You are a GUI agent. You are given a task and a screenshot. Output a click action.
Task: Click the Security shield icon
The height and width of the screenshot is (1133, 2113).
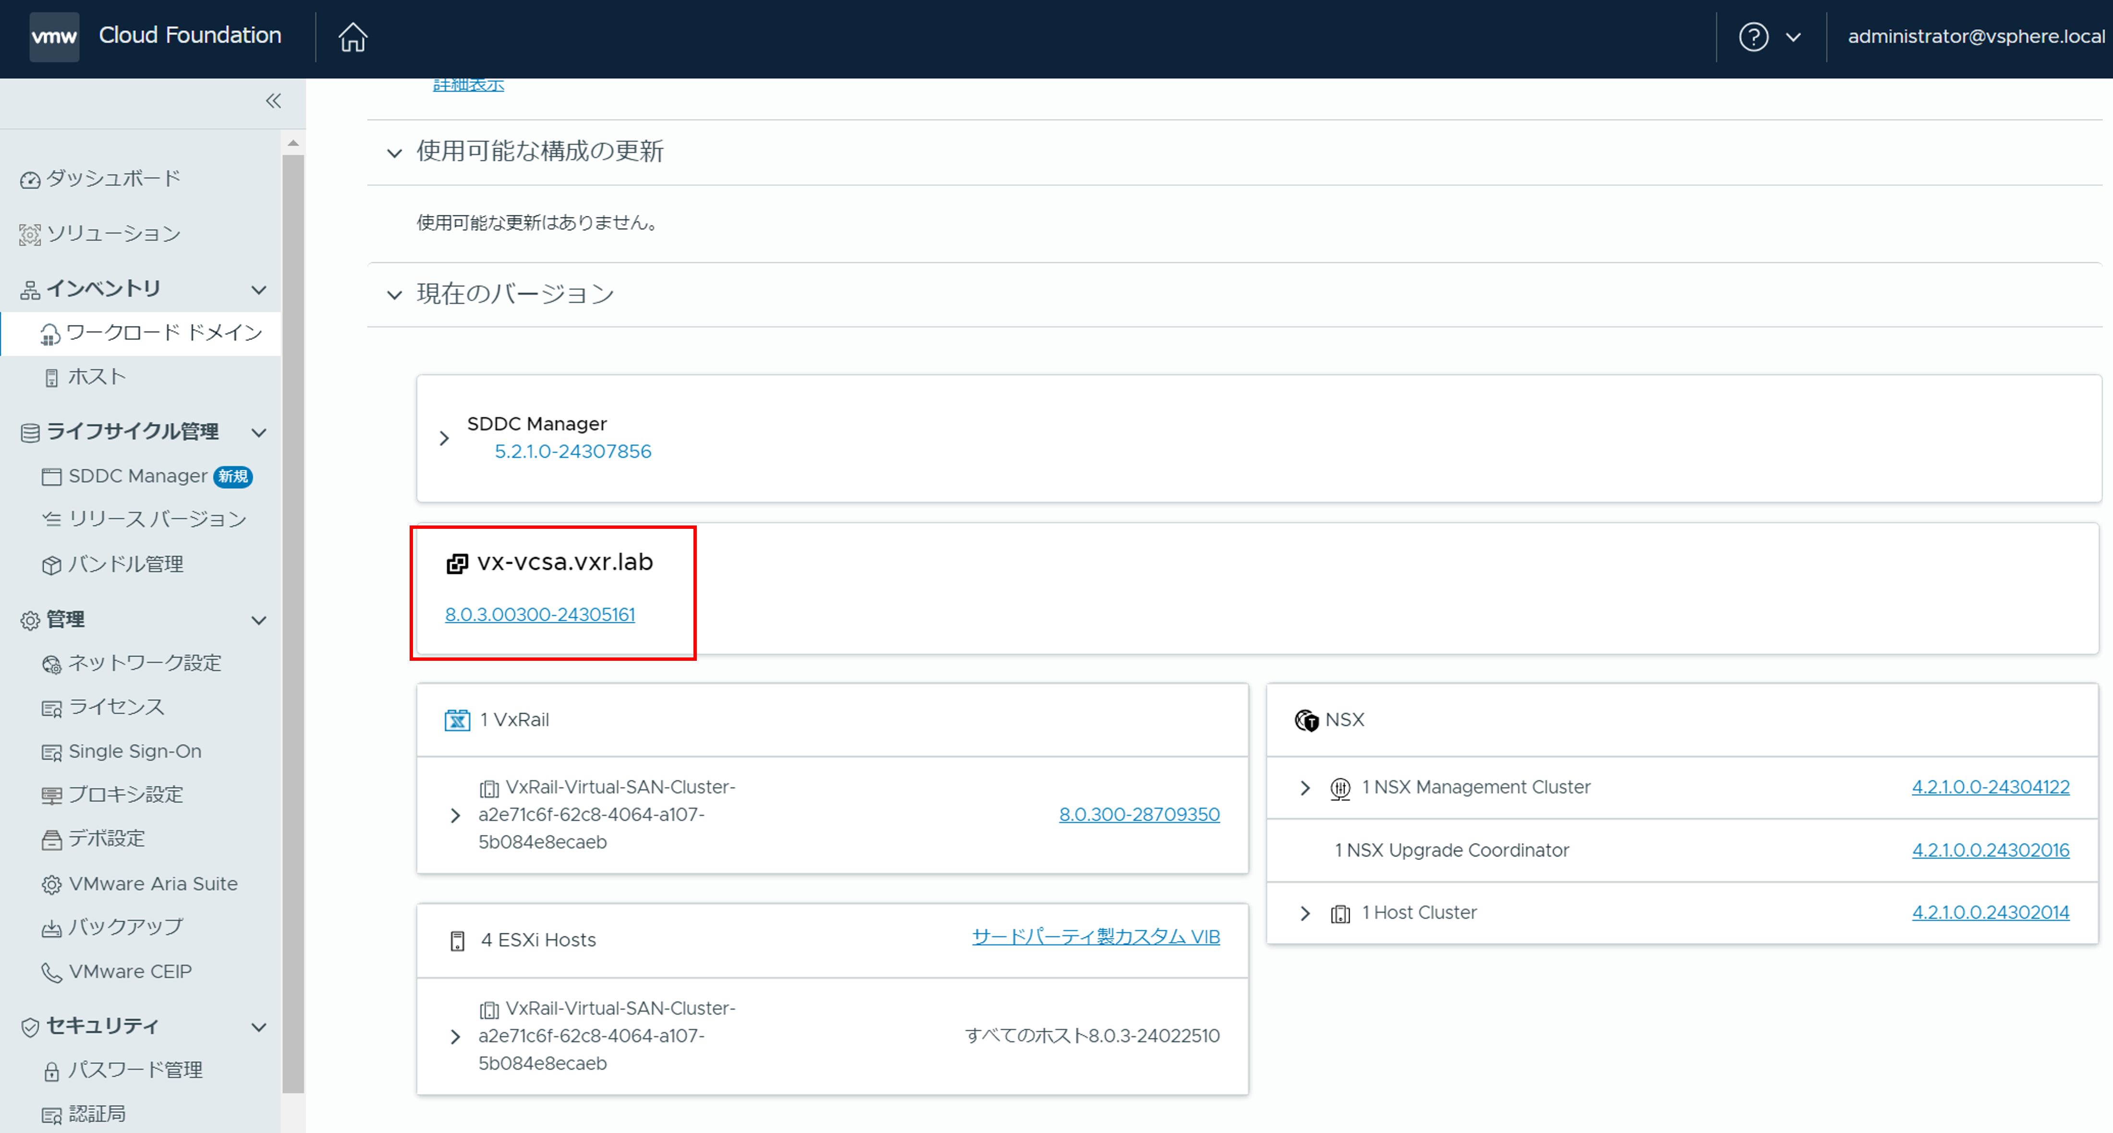coord(30,1027)
